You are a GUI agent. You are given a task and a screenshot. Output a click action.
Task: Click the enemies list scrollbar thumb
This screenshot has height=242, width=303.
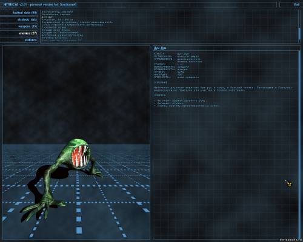299,33
